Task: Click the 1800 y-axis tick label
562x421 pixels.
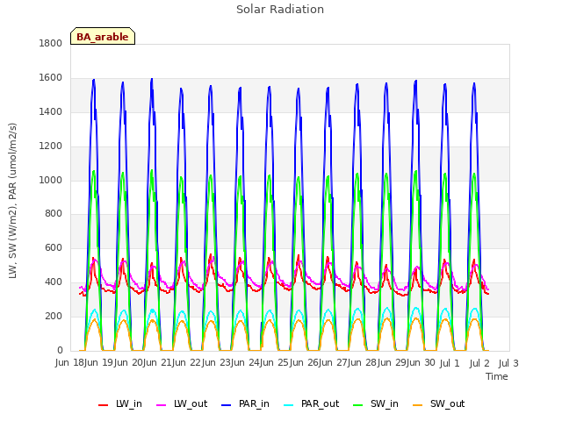Action: (51, 43)
